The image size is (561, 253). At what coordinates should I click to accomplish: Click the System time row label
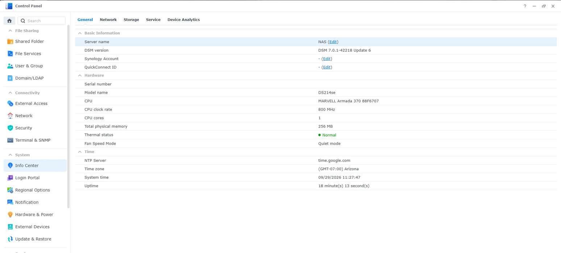96,177
